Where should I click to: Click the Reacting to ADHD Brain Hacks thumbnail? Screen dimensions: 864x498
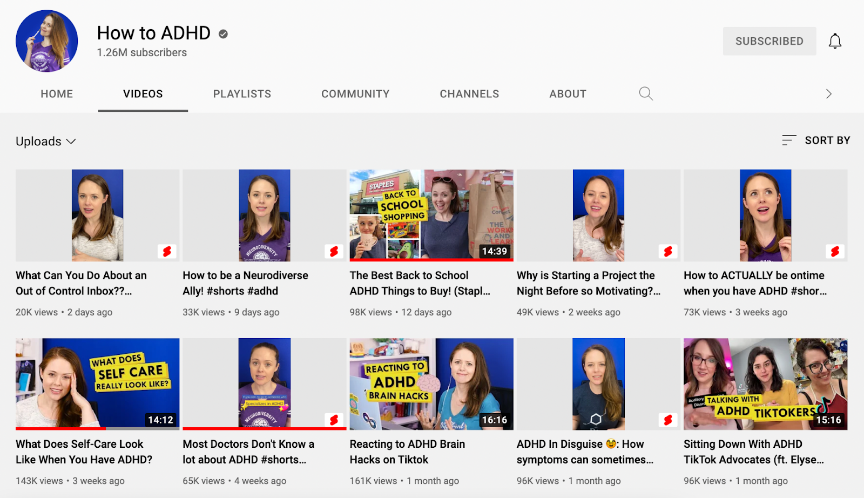(x=431, y=384)
